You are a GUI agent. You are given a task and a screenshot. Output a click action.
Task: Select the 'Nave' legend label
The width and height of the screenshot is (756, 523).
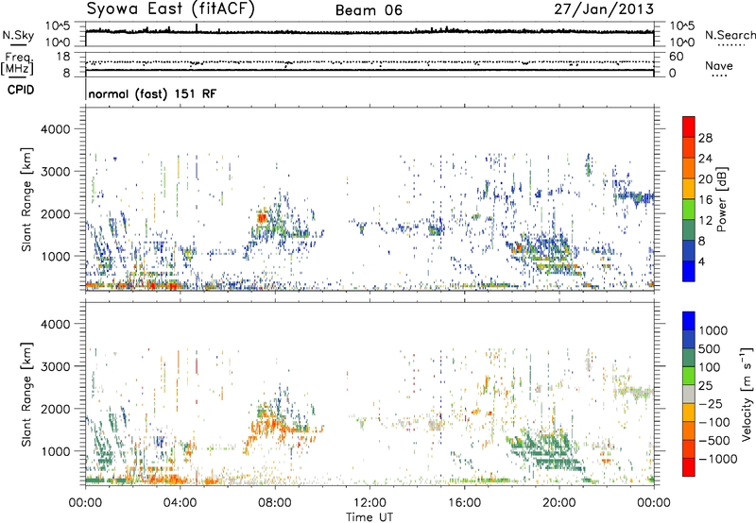pyautogui.click(x=719, y=66)
